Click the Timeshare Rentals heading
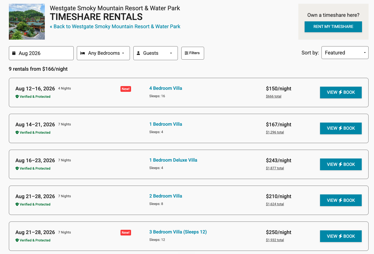374x254 pixels. pyautogui.click(x=96, y=17)
